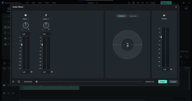Open the shopping cart icon in title bar
192x101 pixels.
147,3
